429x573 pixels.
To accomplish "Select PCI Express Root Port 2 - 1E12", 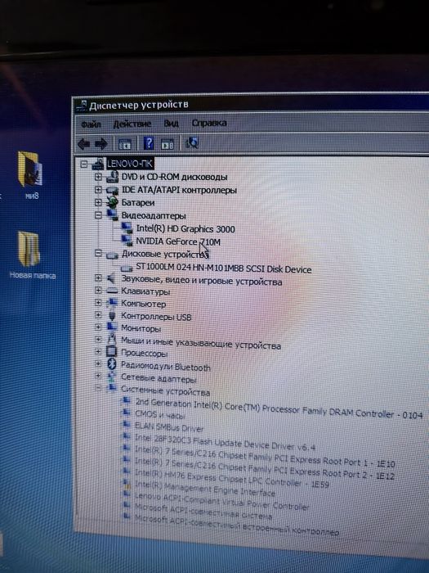I will 265,468.
